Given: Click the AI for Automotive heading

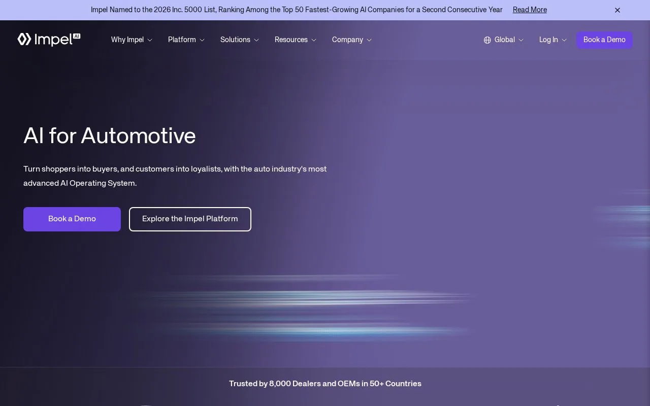Looking at the screenshot, I should point(110,136).
